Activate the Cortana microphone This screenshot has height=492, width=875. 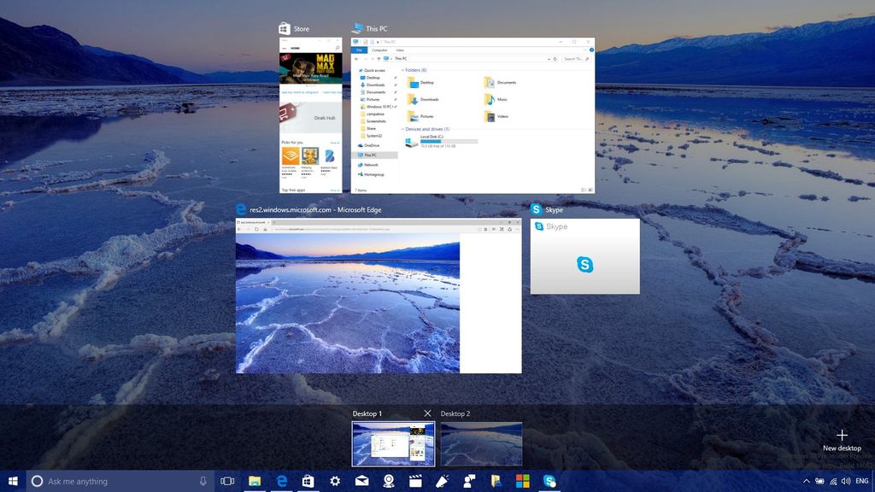pos(203,481)
